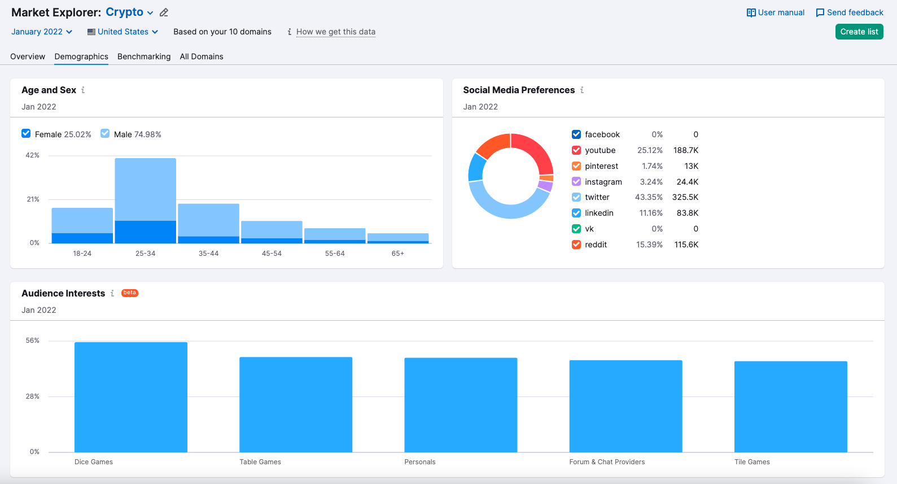Click the pencil edit icon next to Crypto
Viewport: 897px width, 484px height.
coord(164,12)
